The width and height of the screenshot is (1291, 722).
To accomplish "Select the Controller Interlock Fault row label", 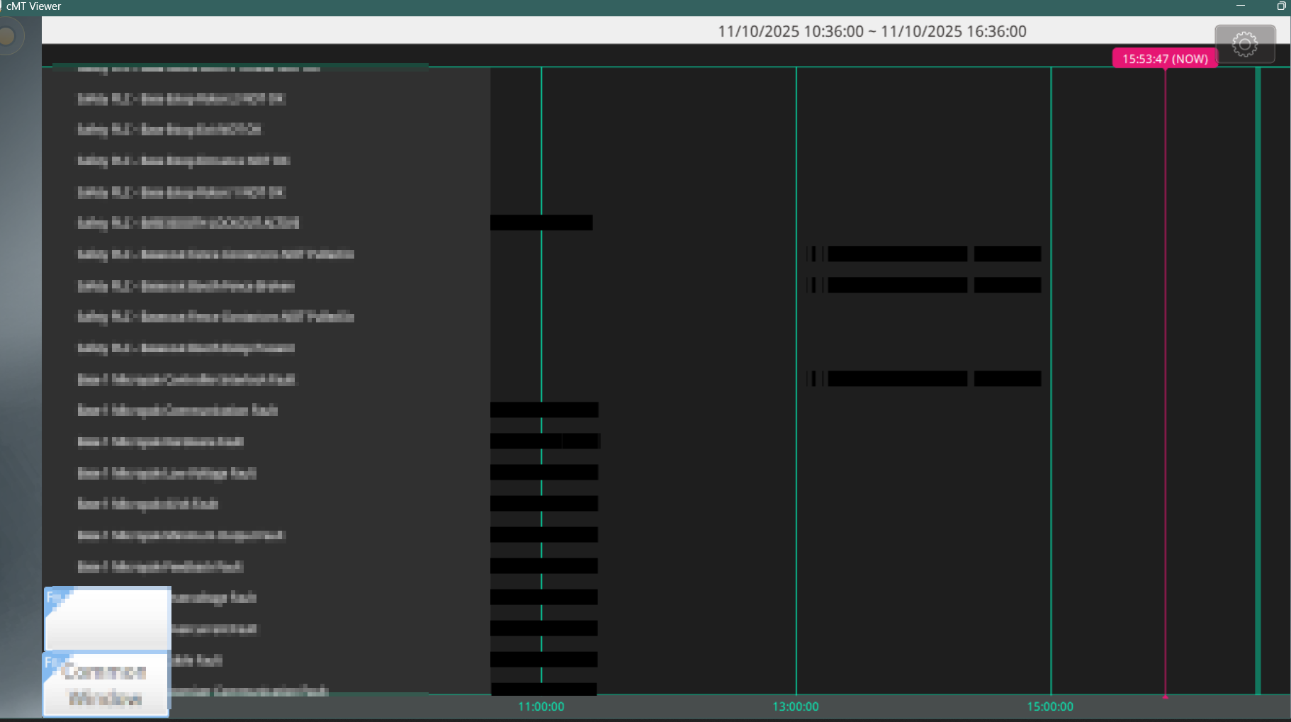I will click(x=186, y=379).
